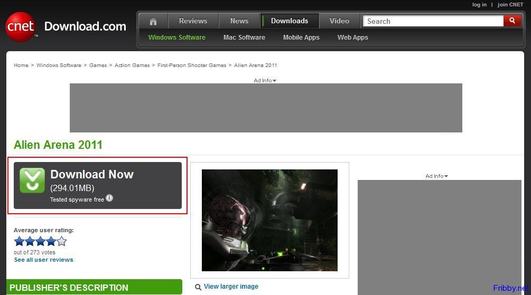
Task: Open the Alien Arena screenshot thumbnail
Action: click(x=269, y=220)
